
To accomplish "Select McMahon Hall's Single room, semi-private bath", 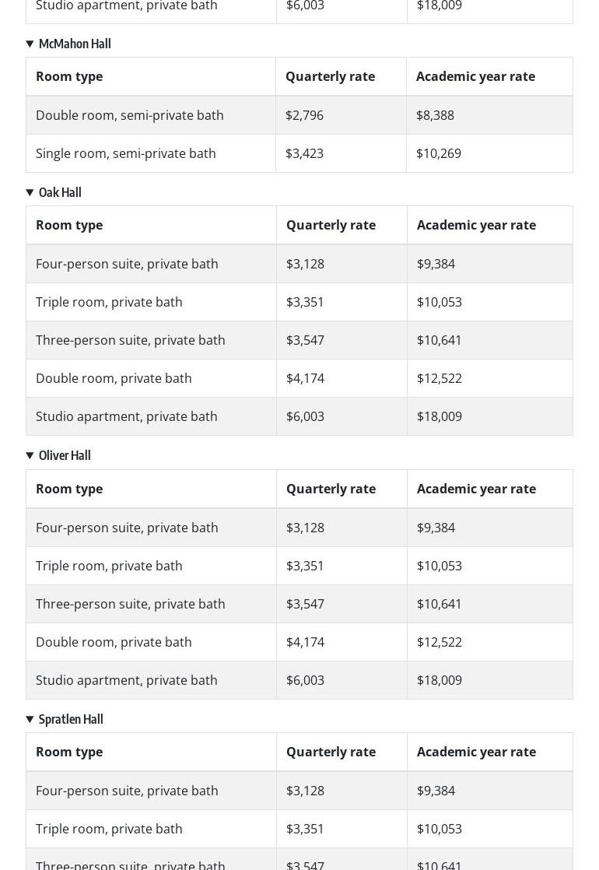I will pyautogui.click(x=126, y=153).
